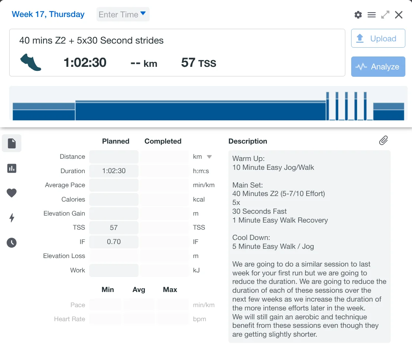412x347 pixels.
Task: Select the 40-minute Z2 block in workout graph
Action: coord(200,111)
